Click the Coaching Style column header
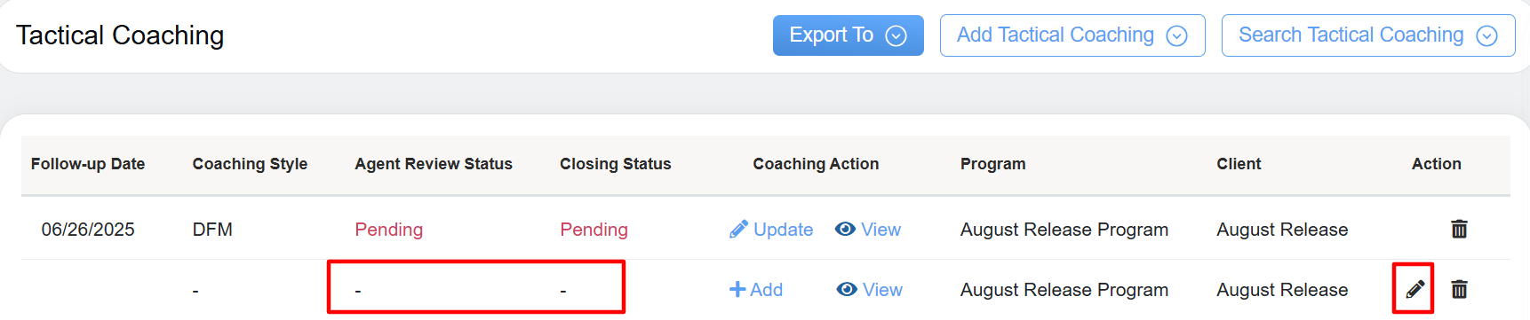 coord(250,164)
